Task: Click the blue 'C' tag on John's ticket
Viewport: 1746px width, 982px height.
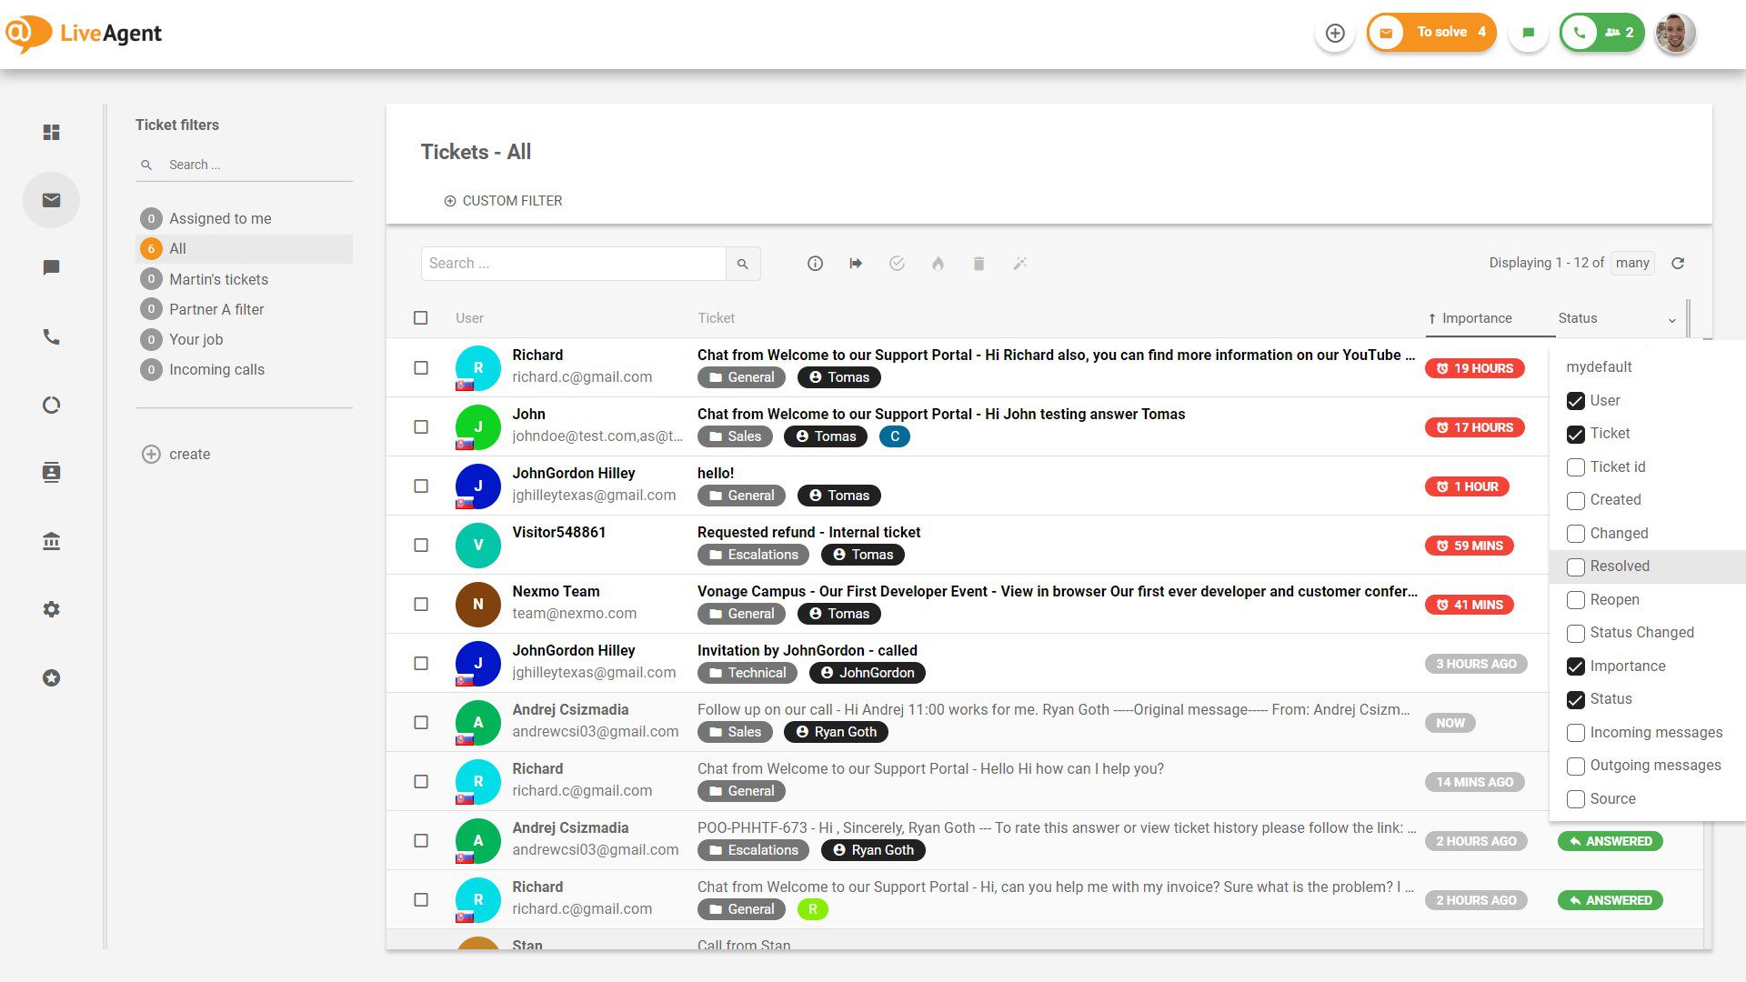Action: click(895, 436)
